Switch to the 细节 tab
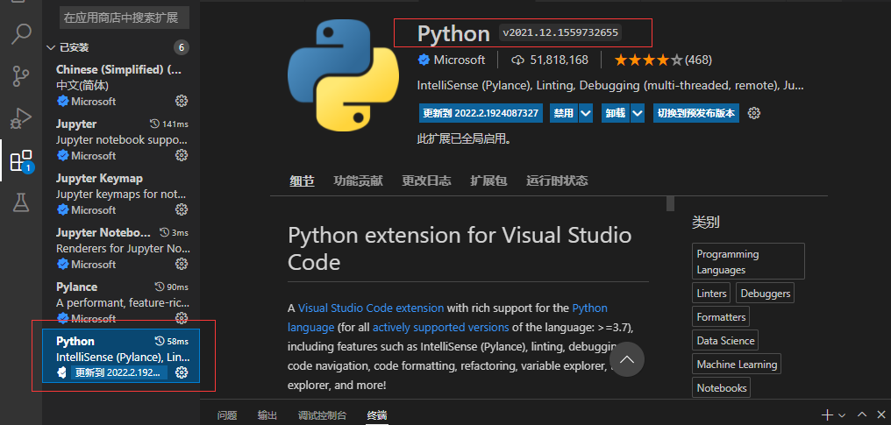The height and width of the screenshot is (425, 891). point(302,181)
